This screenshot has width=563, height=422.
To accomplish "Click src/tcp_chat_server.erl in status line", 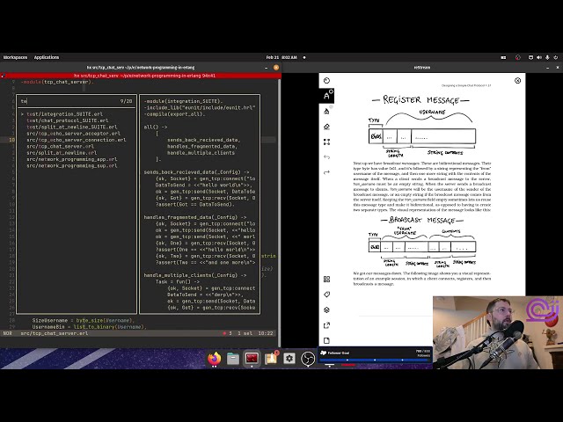I will point(55,333).
